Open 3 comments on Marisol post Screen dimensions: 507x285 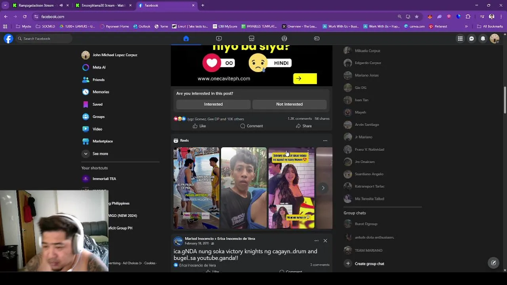(320, 265)
